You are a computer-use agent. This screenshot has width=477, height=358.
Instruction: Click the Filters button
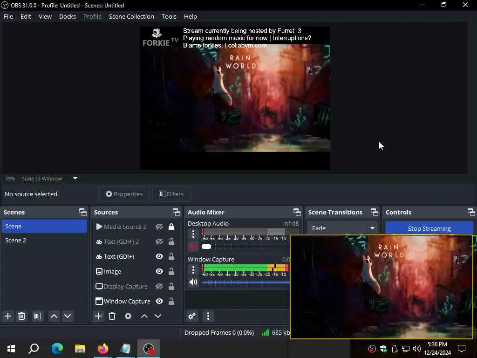pos(171,194)
